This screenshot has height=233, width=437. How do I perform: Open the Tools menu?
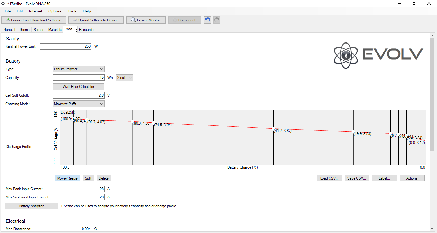[x=72, y=11]
